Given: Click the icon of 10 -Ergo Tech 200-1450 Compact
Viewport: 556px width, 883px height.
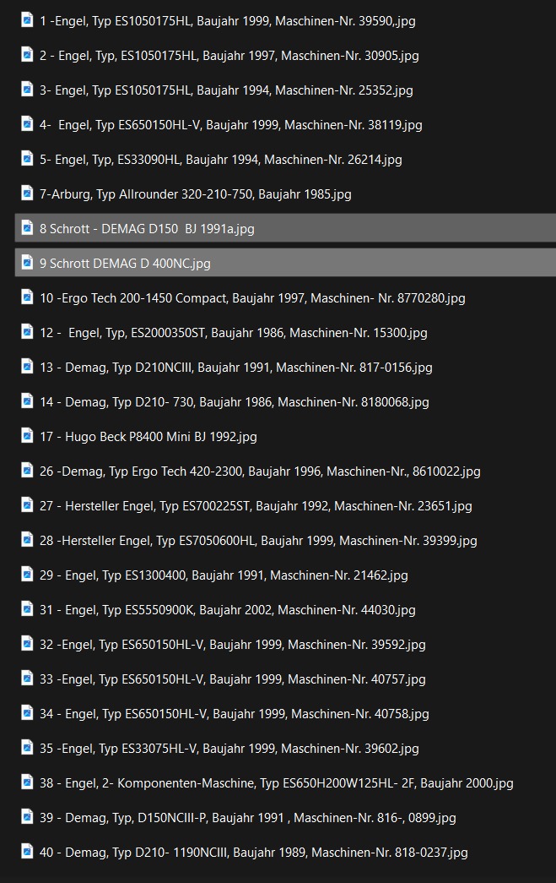Looking at the screenshot, I should tap(27, 297).
